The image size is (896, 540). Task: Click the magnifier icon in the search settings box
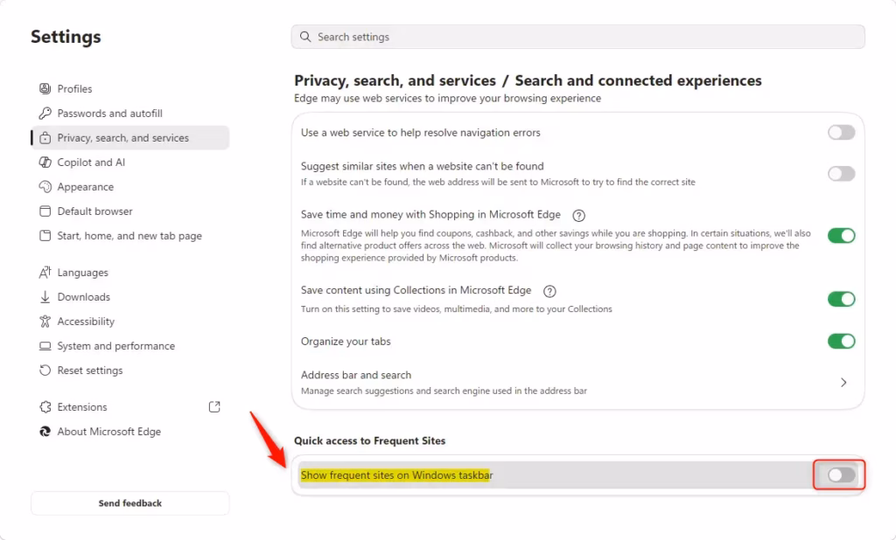[305, 37]
